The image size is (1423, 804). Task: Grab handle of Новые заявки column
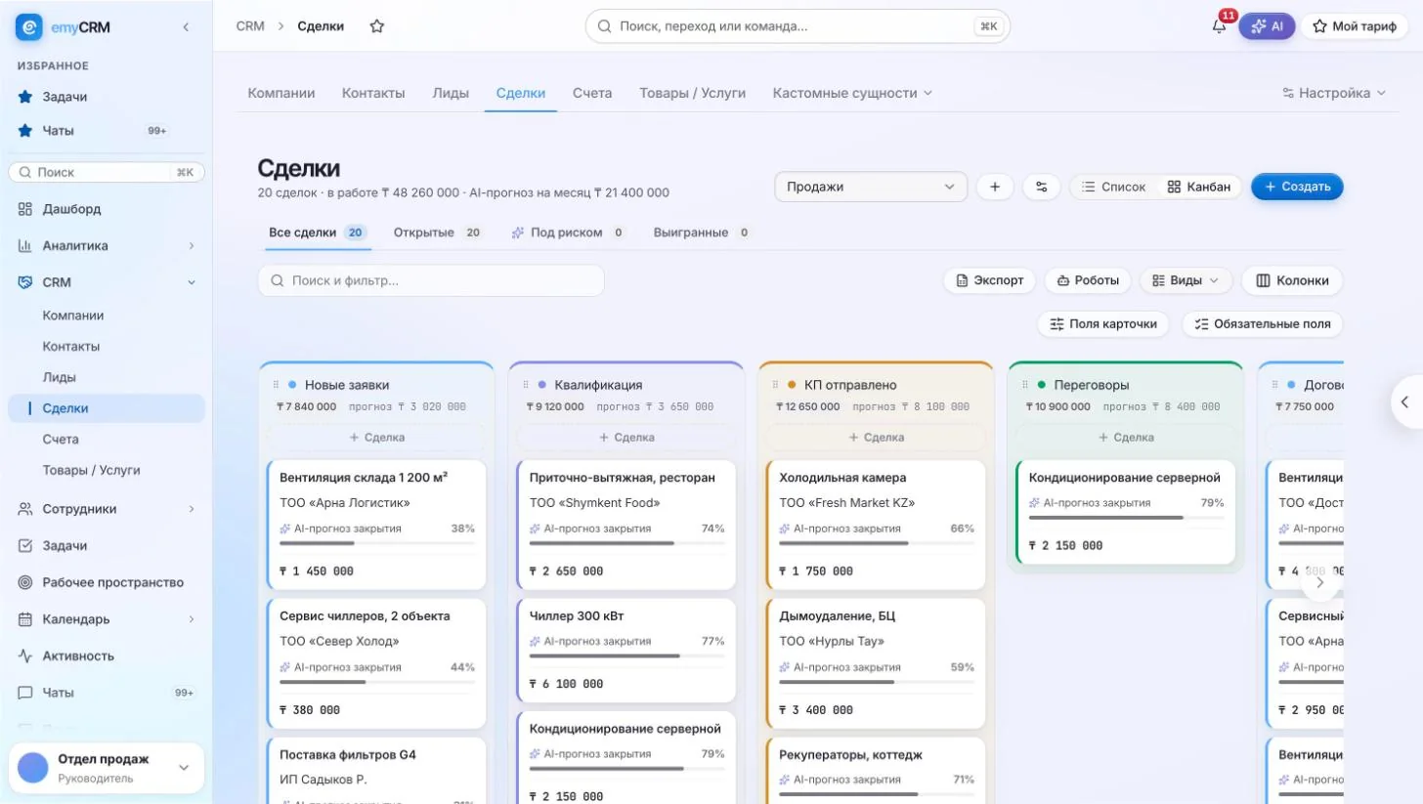coord(277,385)
